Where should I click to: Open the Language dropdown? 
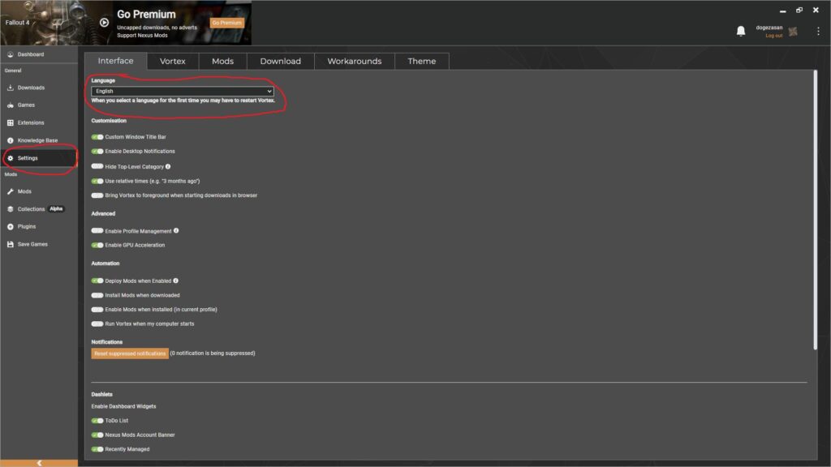coord(183,91)
